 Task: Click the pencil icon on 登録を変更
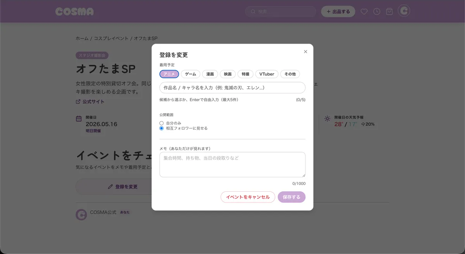(110, 187)
